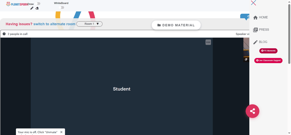Click the Live Classroom Support button

tap(268, 61)
